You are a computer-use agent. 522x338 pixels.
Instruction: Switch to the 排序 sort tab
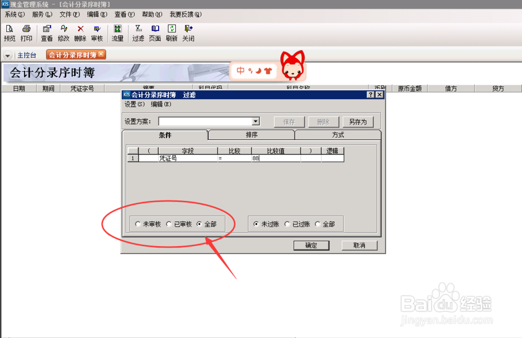[x=251, y=135]
